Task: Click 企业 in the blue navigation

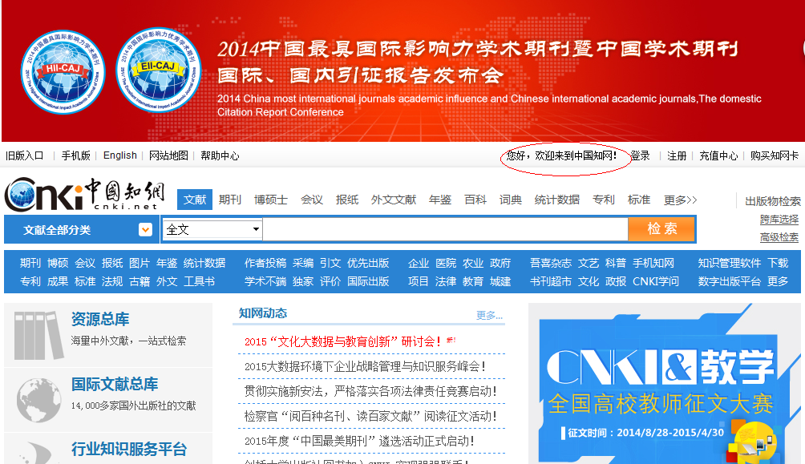Action: [x=419, y=264]
